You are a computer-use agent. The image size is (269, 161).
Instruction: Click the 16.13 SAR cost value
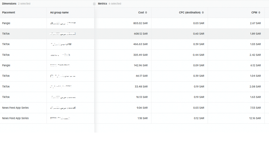click(142, 97)
